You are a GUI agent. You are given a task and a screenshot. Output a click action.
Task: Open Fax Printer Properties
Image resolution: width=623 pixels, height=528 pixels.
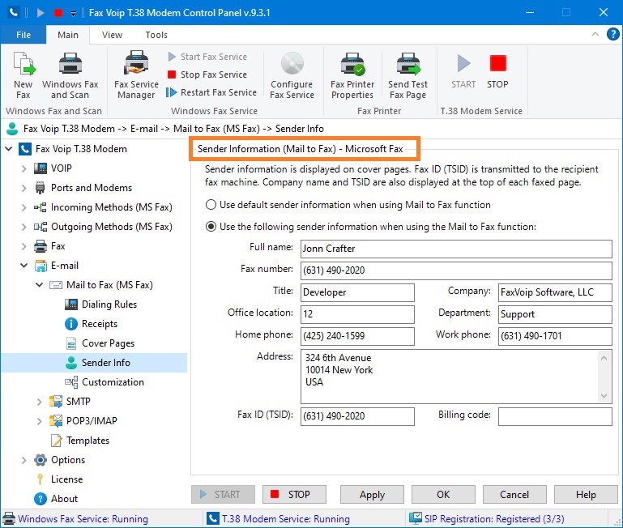click(x=352, y=75)
